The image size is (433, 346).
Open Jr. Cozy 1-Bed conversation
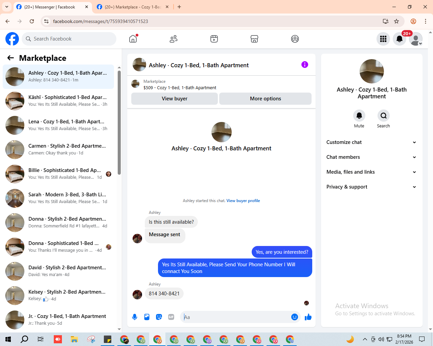[x=58, y=320]
